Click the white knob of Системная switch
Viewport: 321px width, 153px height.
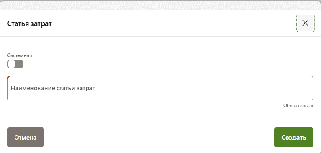pyautogui.click(x=12, y=64)
